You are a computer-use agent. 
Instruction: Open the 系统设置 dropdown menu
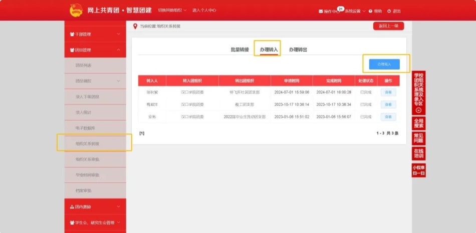point(355,11)
